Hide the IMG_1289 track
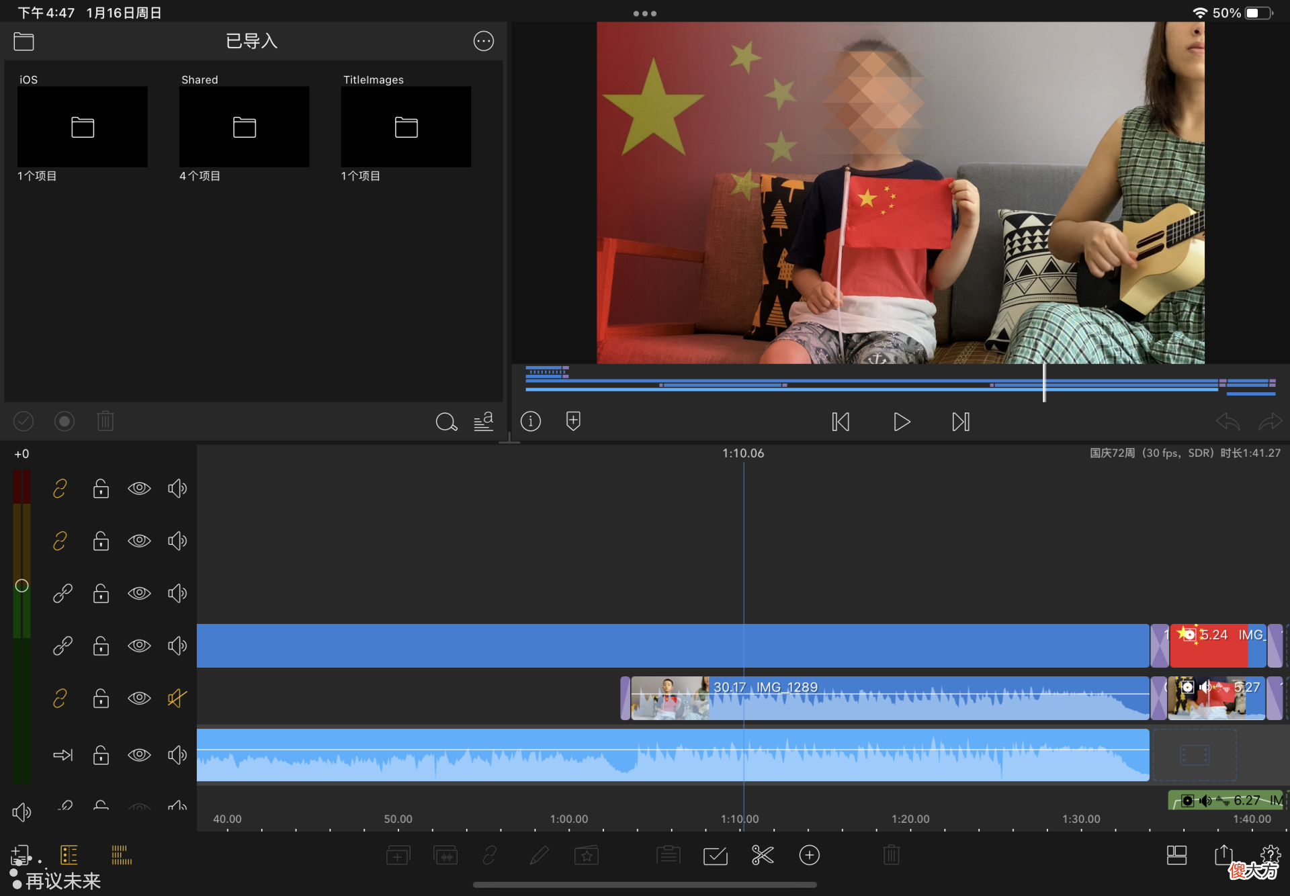 pyautogui.click(x=139, y=699)
